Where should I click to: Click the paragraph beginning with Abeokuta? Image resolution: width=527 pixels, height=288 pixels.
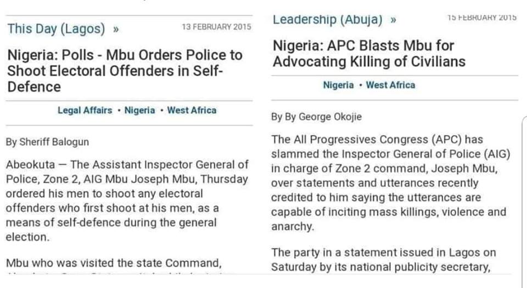[x=127, y=201]
